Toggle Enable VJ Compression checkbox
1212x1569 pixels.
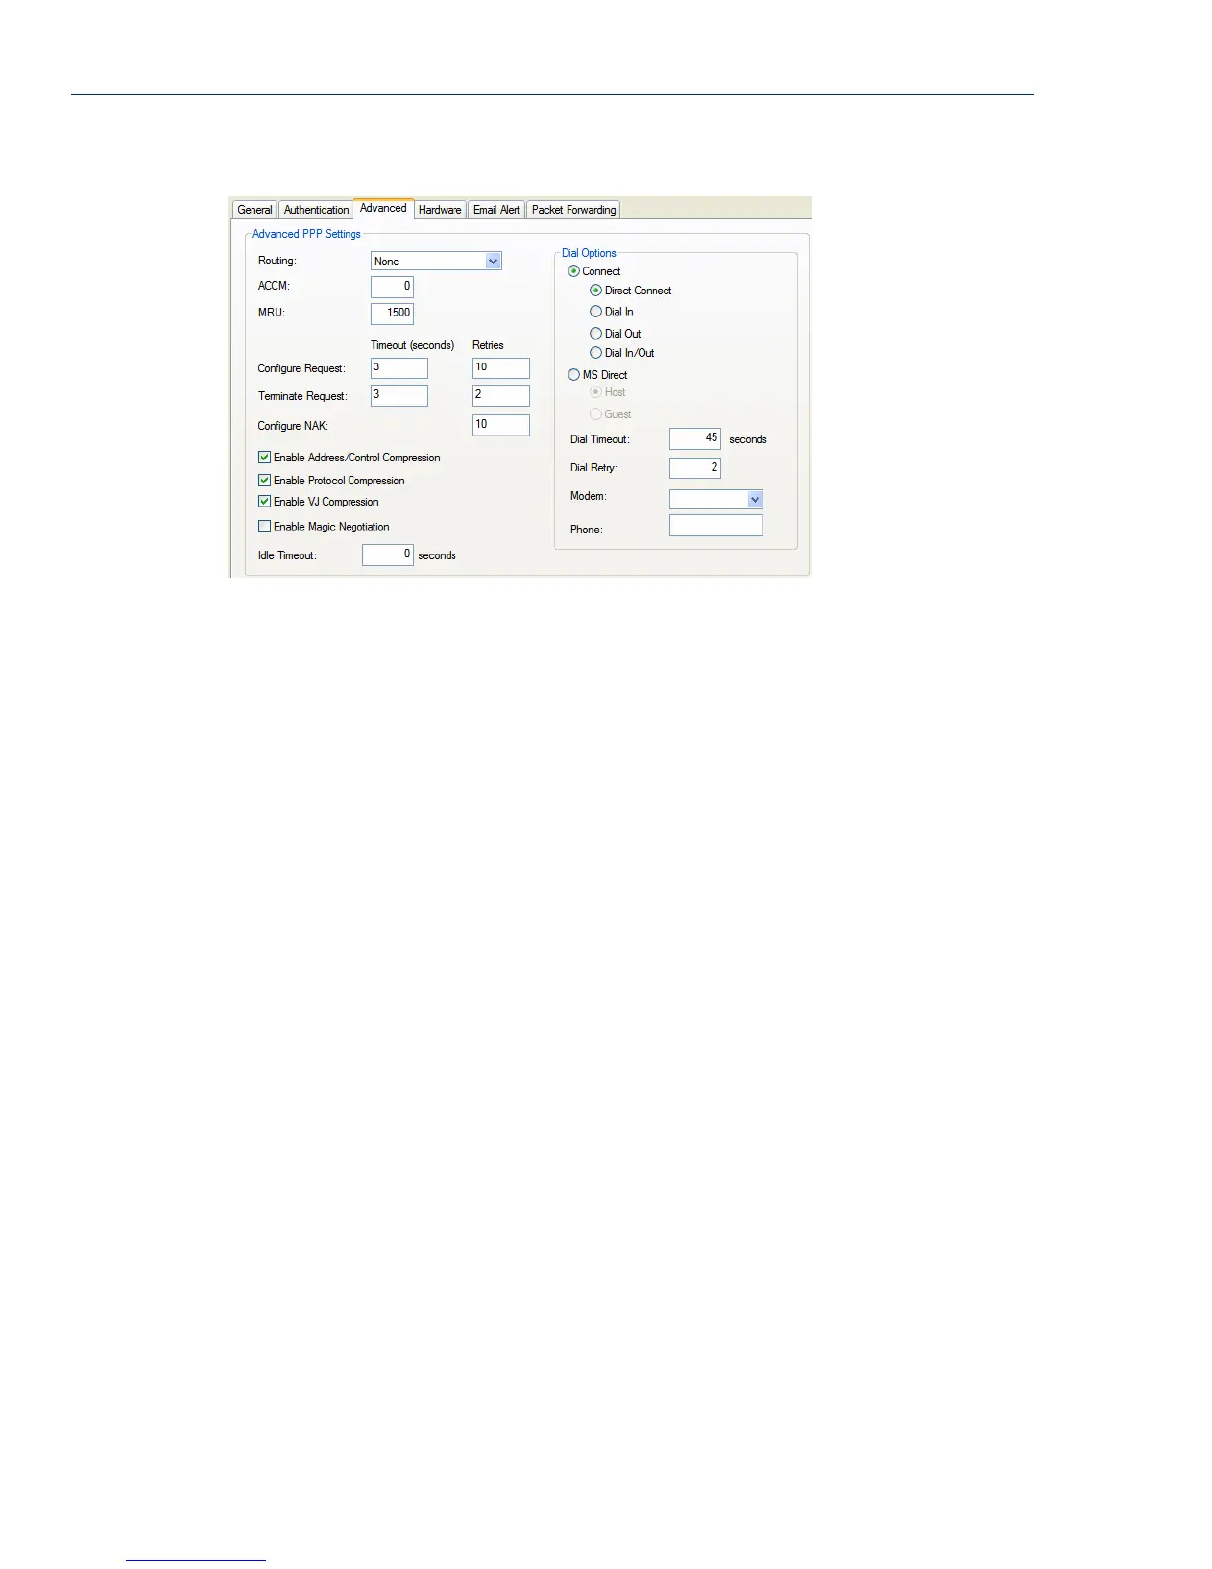[264, 502]
